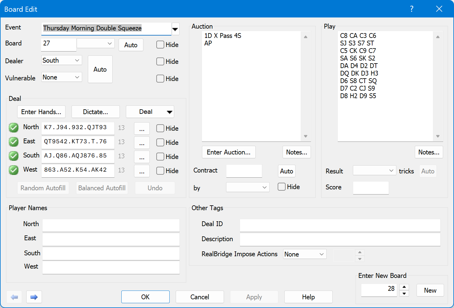Increase the Enter New Board number with the up stepper
The height and width of the screenshot is (308, 454).
404,287
